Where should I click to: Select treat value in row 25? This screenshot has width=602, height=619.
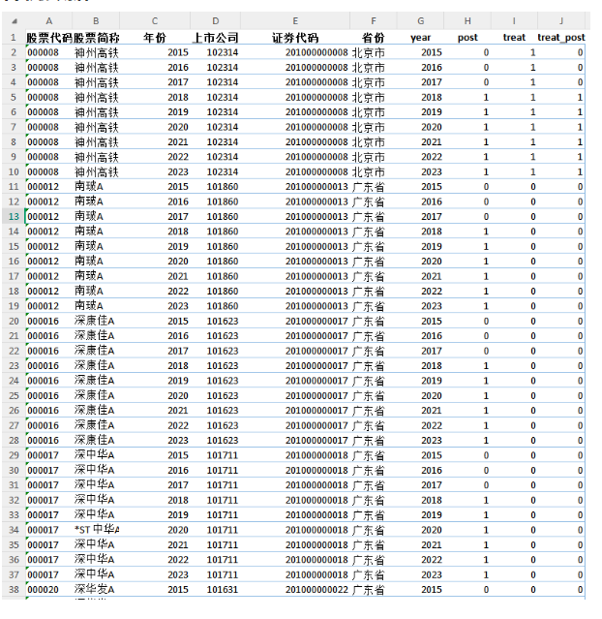click(x=514, y=395)
